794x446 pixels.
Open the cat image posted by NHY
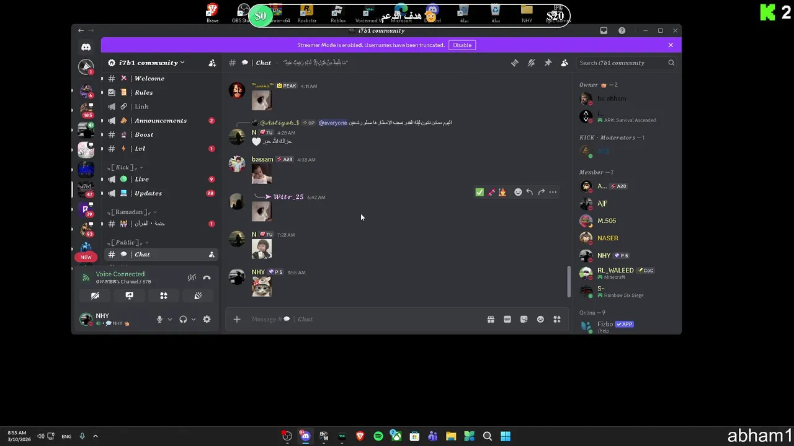262,287
